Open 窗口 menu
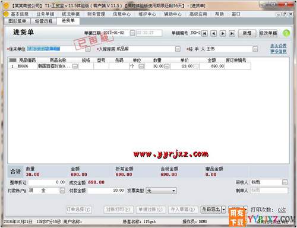 [x=236, y=14]
